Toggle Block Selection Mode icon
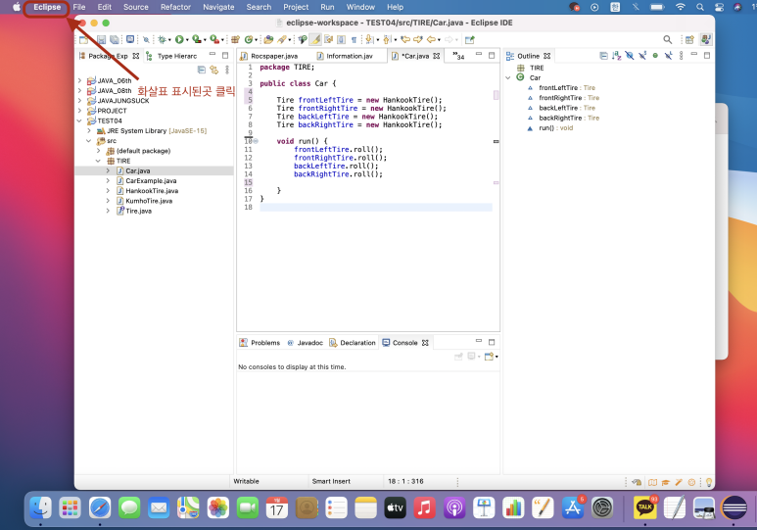Viewport: 757px width, 530px height. pyautogui.click(x=341, y=39)
